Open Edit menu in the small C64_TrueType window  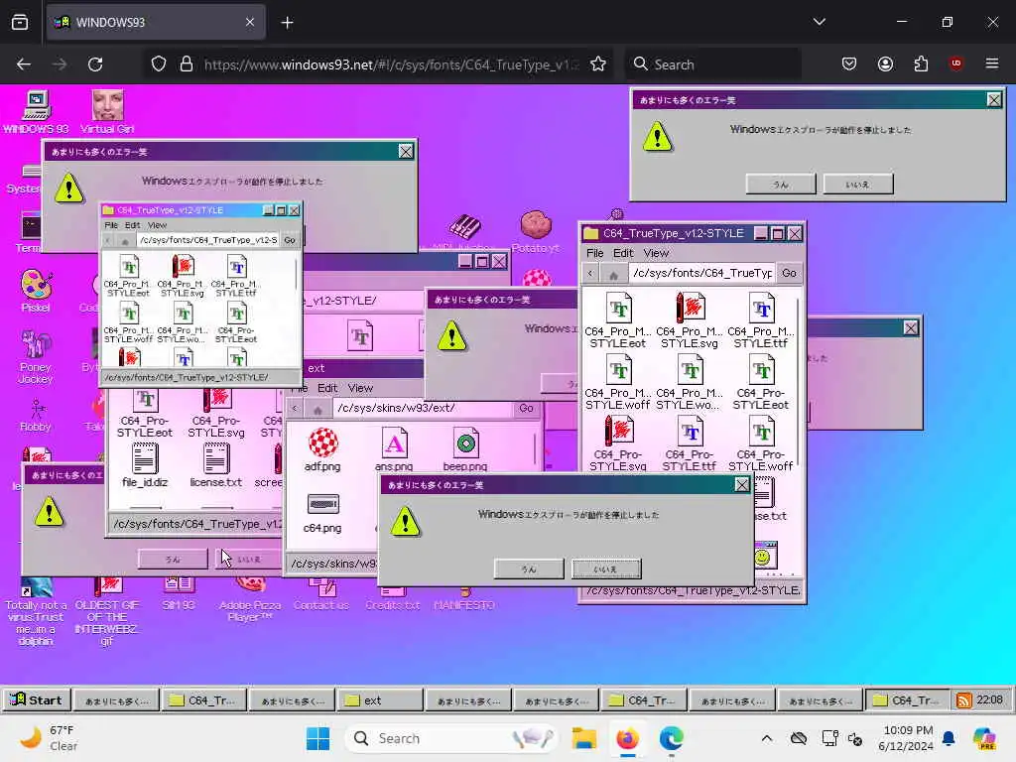[132, 225]
